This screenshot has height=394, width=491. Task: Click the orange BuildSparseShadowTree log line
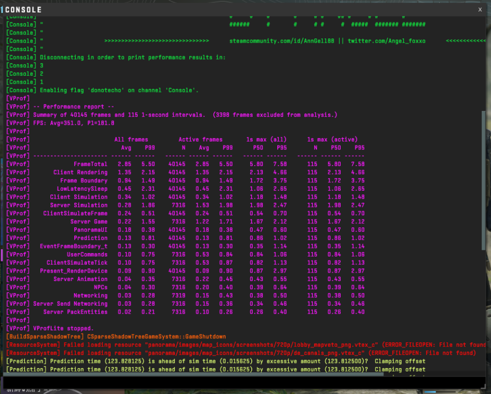coord(116,336)
